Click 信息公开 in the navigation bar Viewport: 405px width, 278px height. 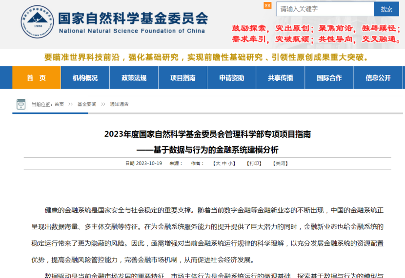click(x=378, y=78)
